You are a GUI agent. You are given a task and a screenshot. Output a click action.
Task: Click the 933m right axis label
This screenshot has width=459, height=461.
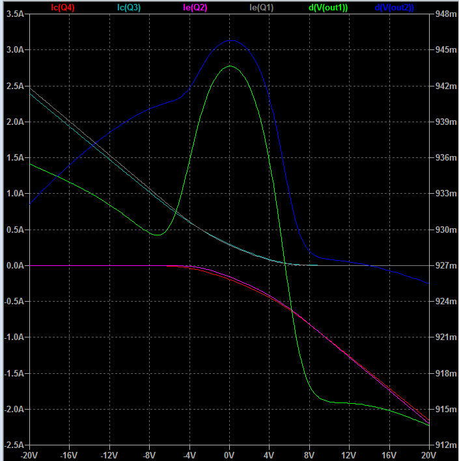[x=446, y=194]
